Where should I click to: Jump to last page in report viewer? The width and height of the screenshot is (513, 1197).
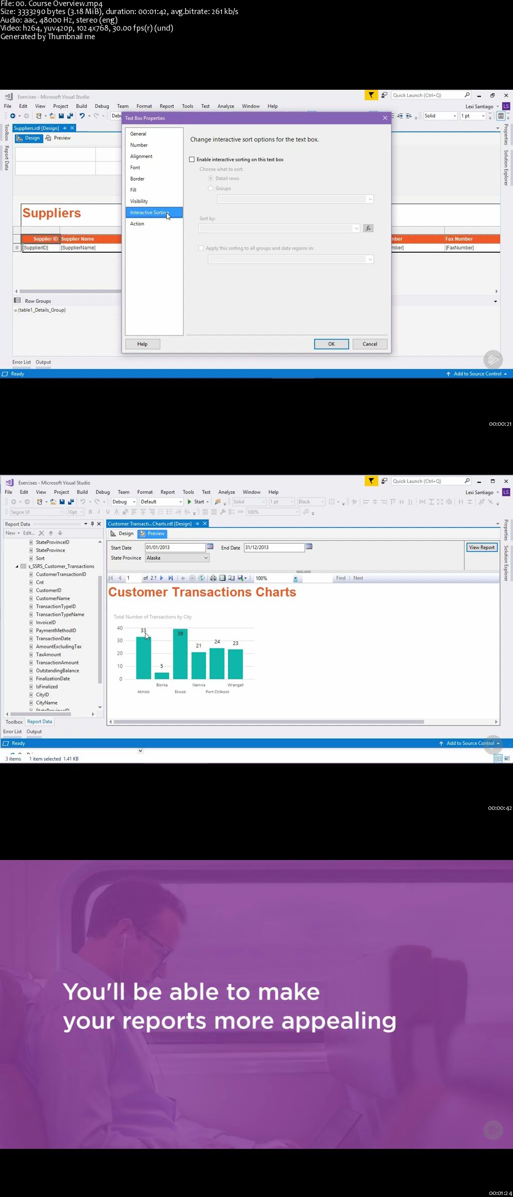tap(171, 578)
